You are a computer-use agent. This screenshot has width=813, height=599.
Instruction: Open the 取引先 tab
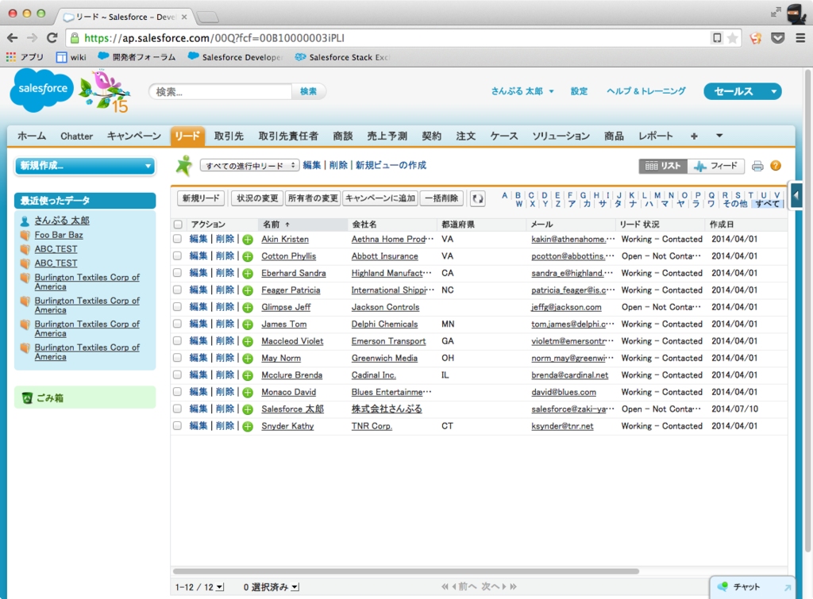click(x=229, y=136)
